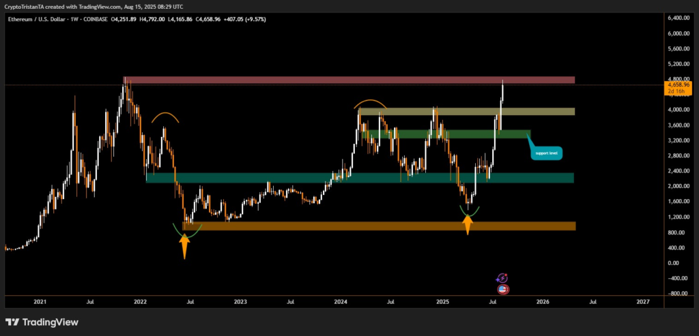
Task: Click the TradingView logo in bottom left
Action: click(42, 322)
